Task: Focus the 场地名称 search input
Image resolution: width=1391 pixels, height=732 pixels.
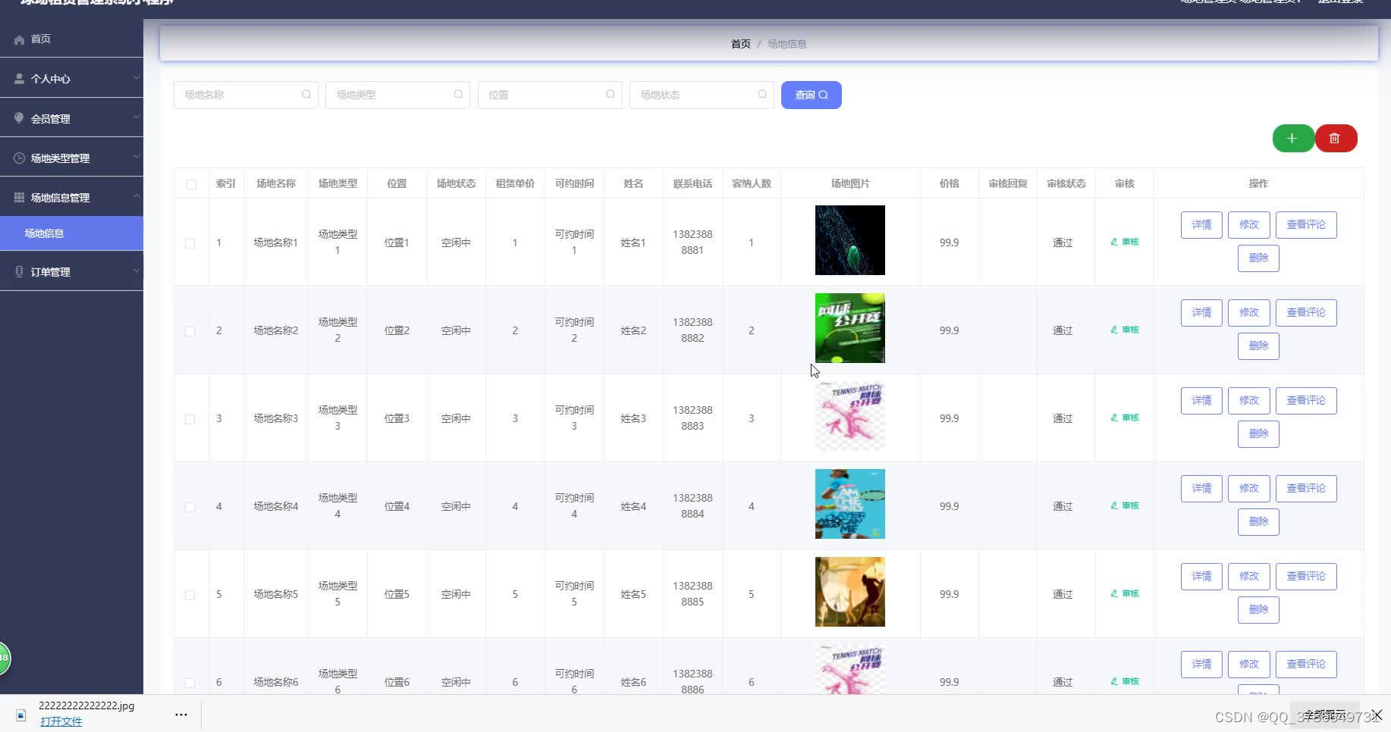Action: (246, 95)
